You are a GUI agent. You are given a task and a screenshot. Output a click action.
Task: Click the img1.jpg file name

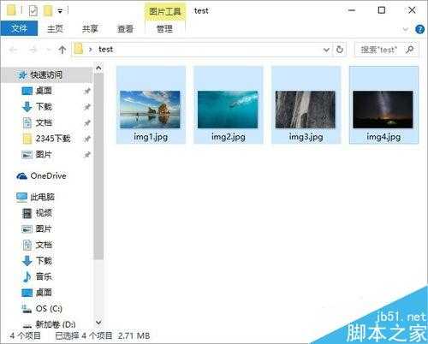151,137
